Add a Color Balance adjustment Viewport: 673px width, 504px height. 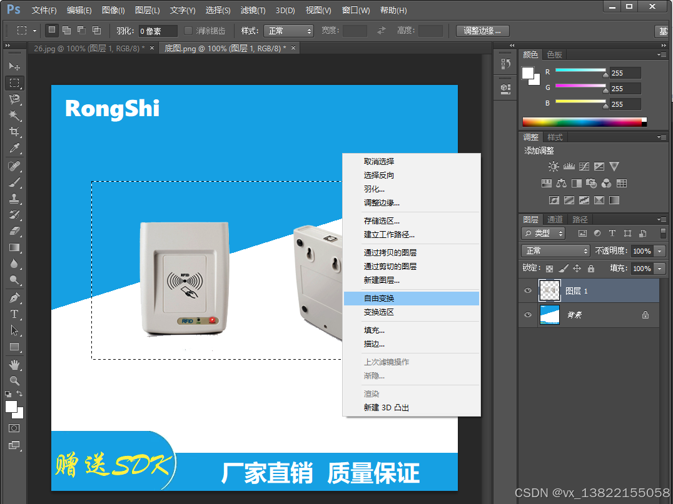pos(562,184)
